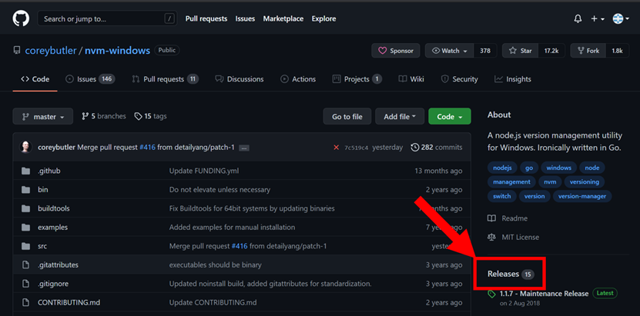The height and width of the screenshot is (316, 640).
Task: Open the Readme link in About
Action: [x=508, y=218]
